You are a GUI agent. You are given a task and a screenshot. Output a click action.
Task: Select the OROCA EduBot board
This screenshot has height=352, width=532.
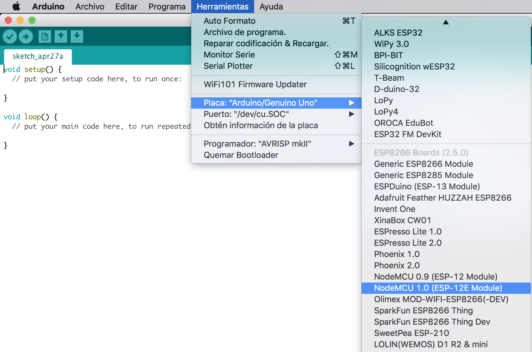point(446,123)
